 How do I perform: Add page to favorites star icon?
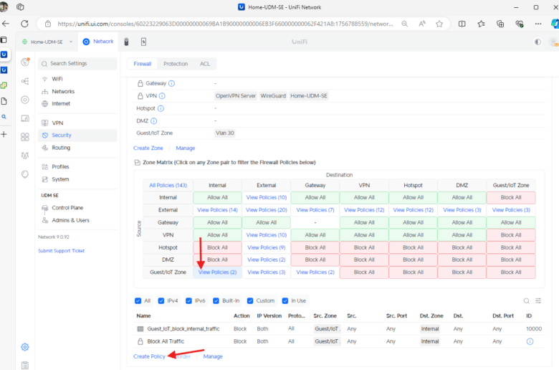click(439, 24)
